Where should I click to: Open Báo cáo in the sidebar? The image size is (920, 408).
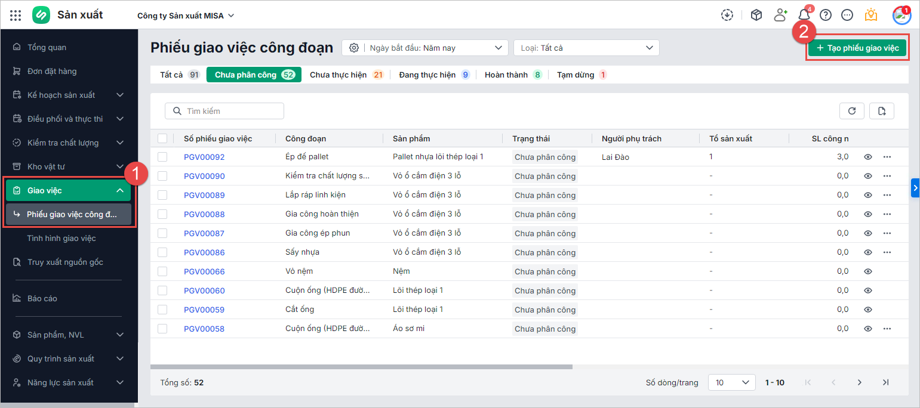(69, 298)
